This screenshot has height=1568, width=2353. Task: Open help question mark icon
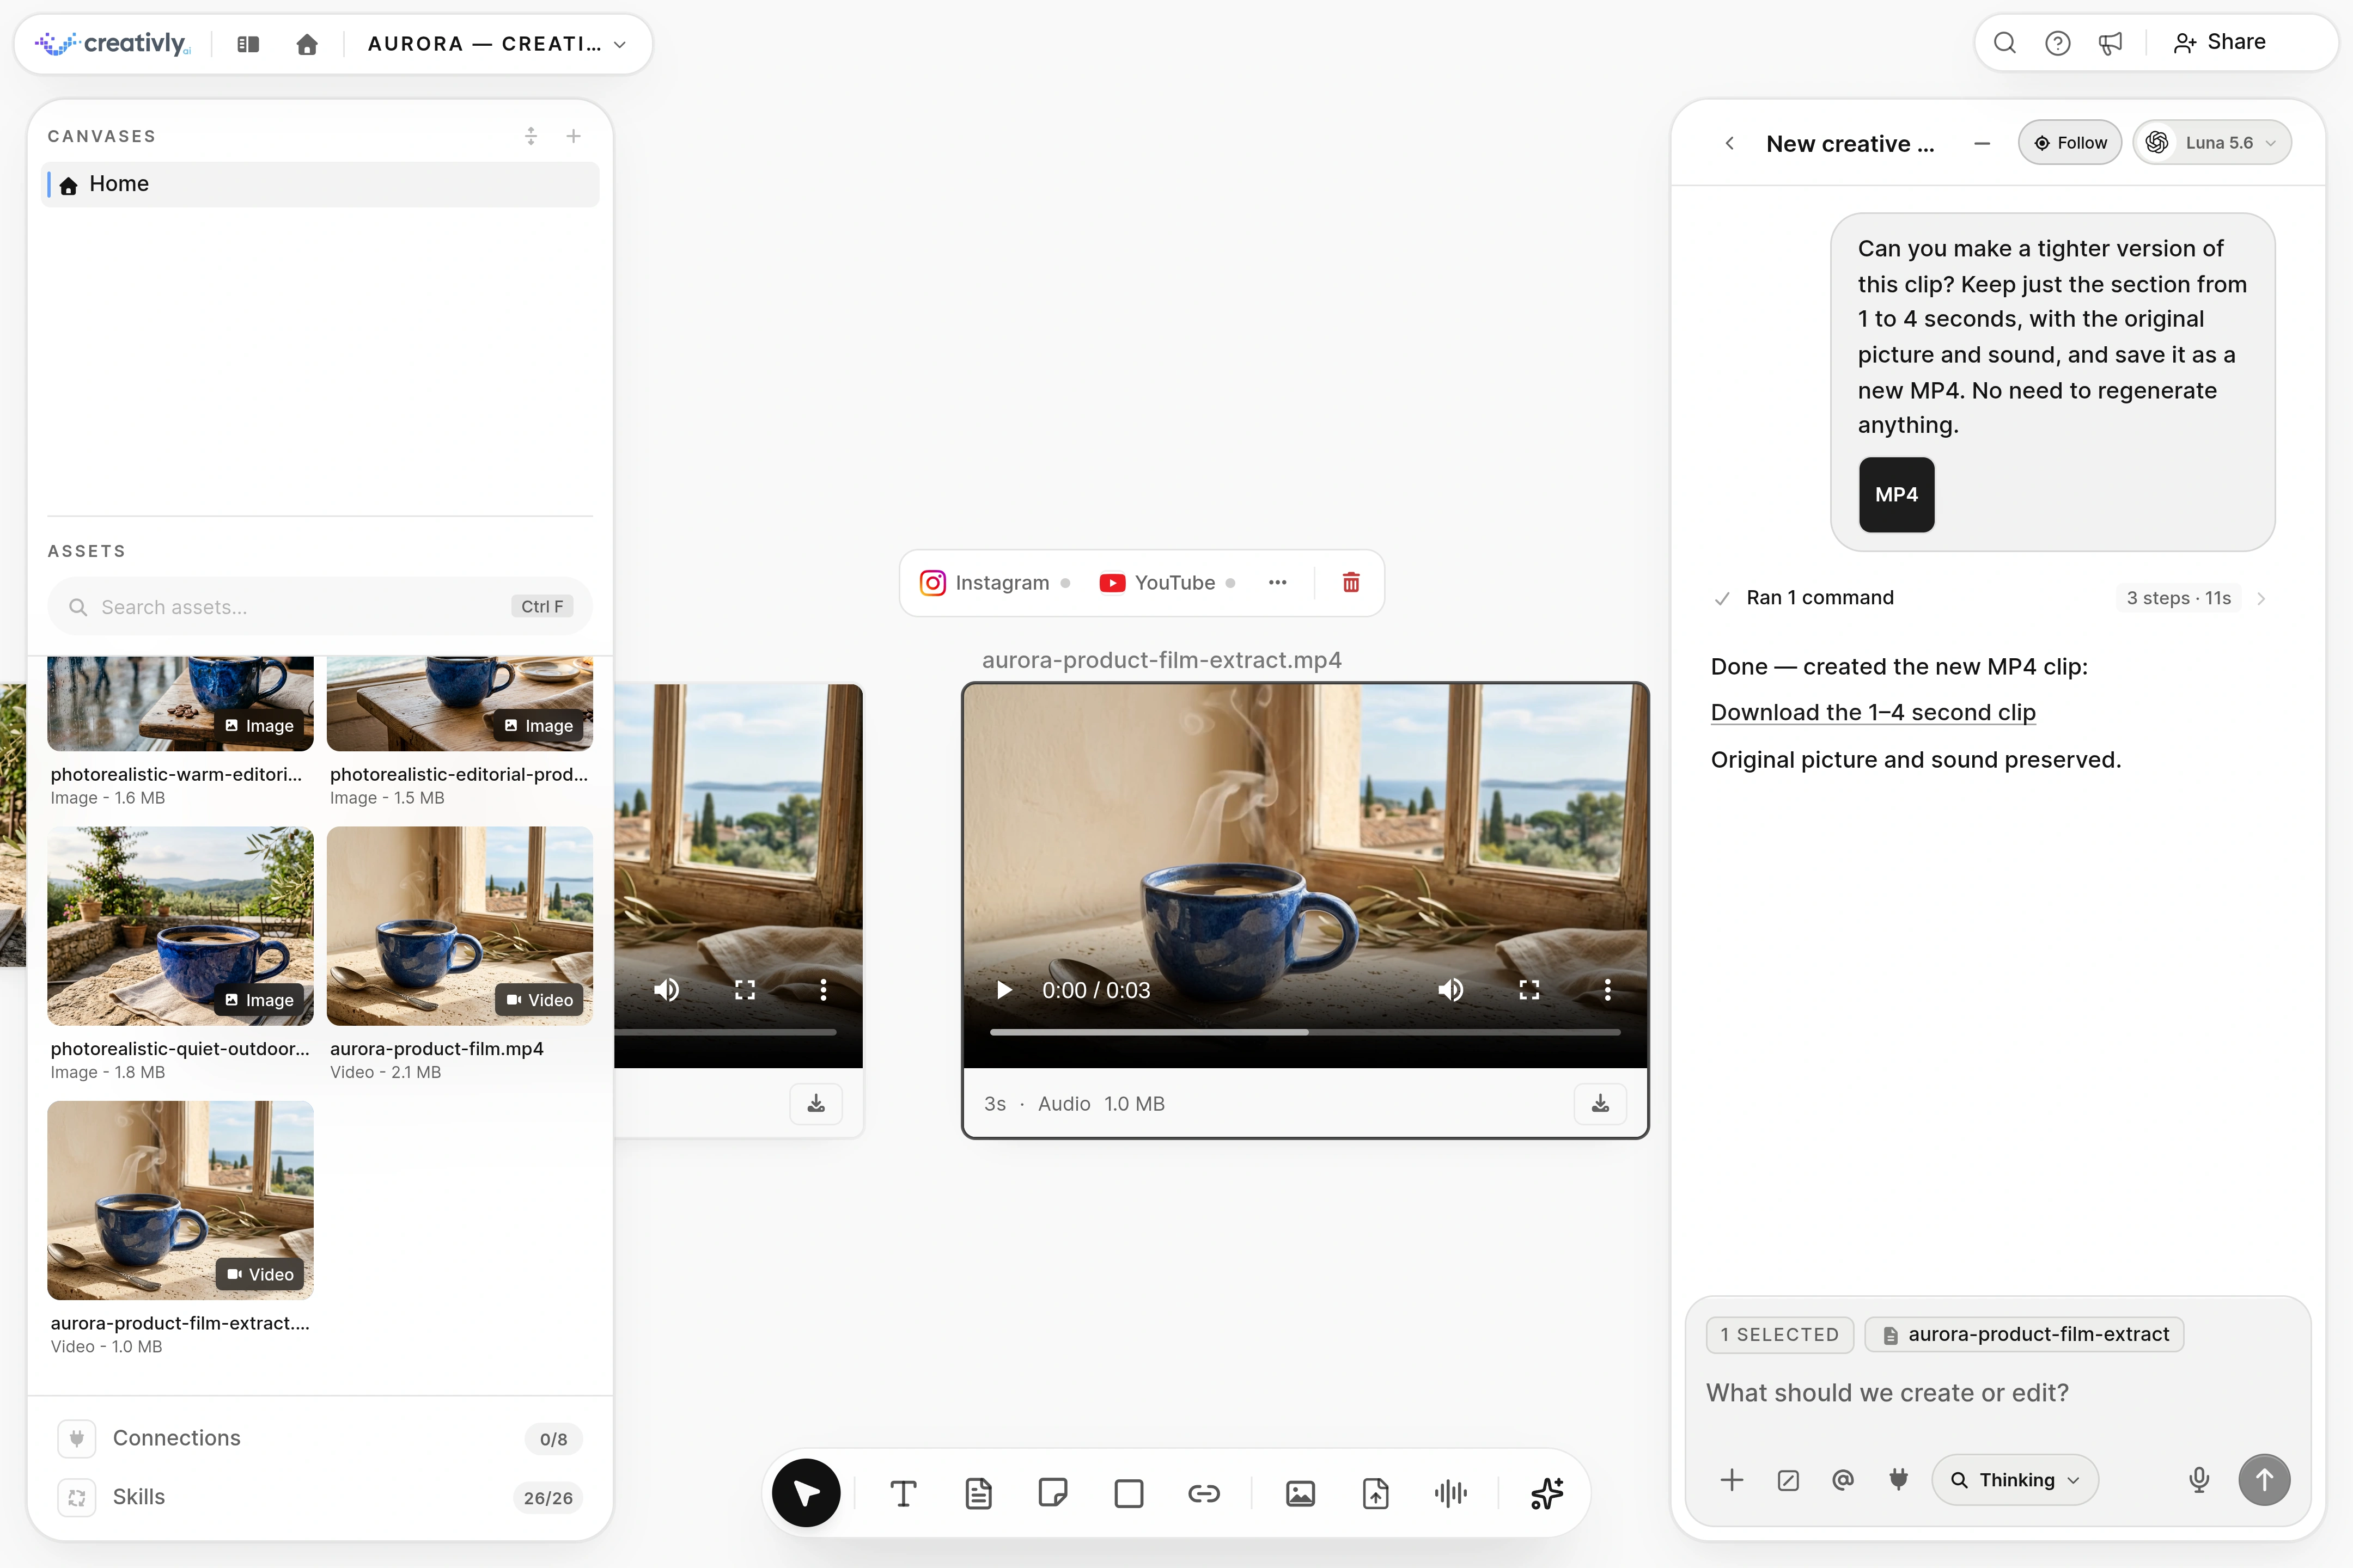click(x=2057, y=43)
